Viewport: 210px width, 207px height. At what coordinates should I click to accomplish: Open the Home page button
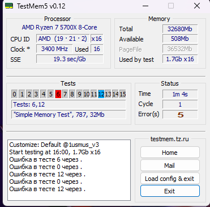point(170,153)
